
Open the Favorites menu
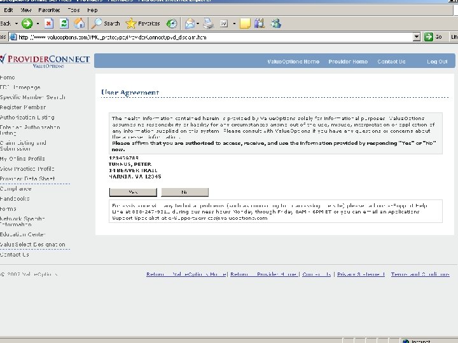[x=49, y=10]
